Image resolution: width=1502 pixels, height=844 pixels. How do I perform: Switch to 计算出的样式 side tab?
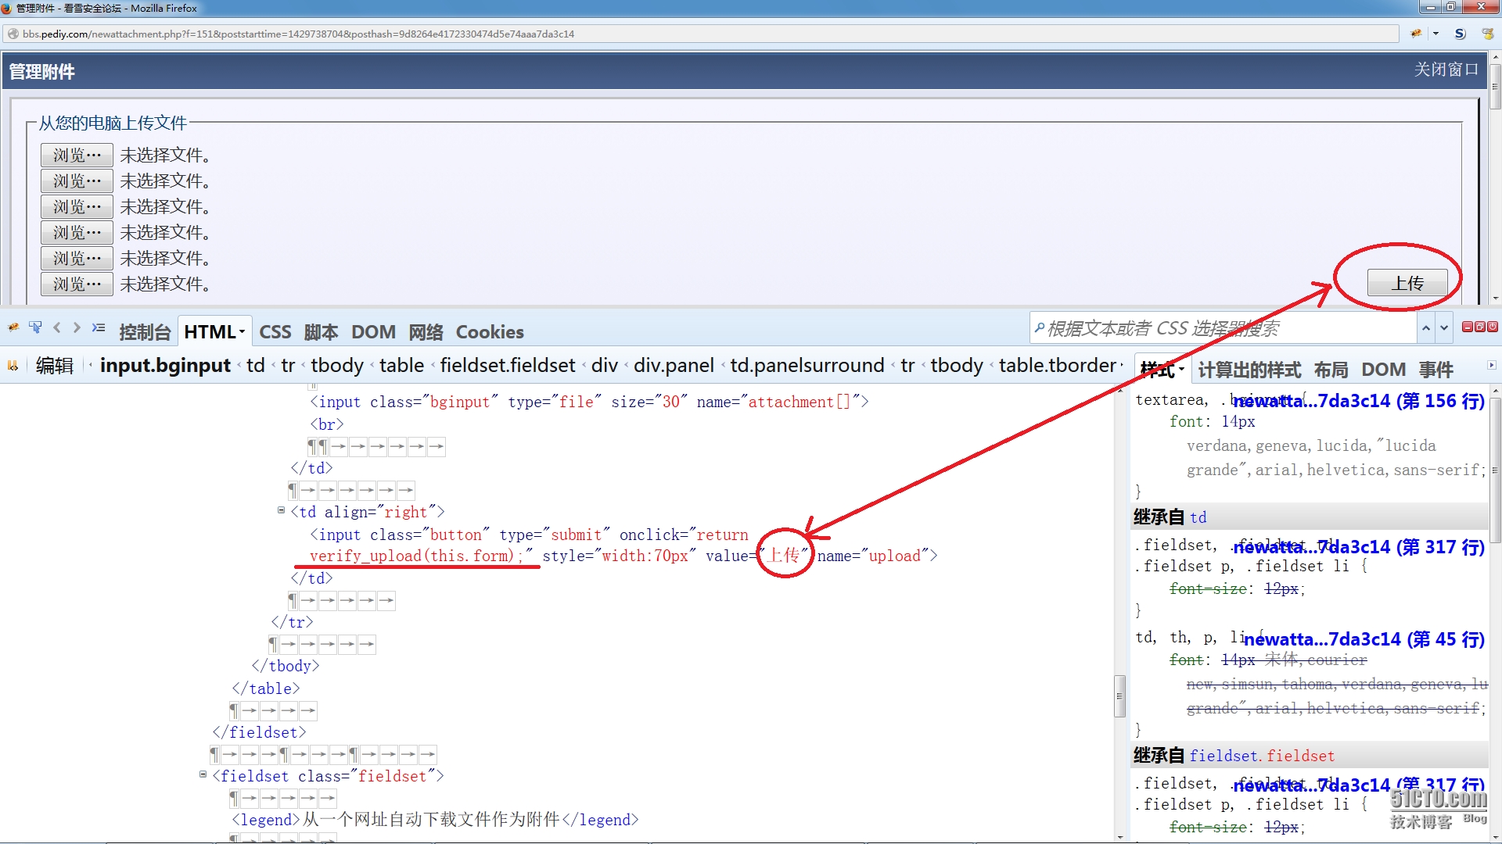(x=1249, y=370)
